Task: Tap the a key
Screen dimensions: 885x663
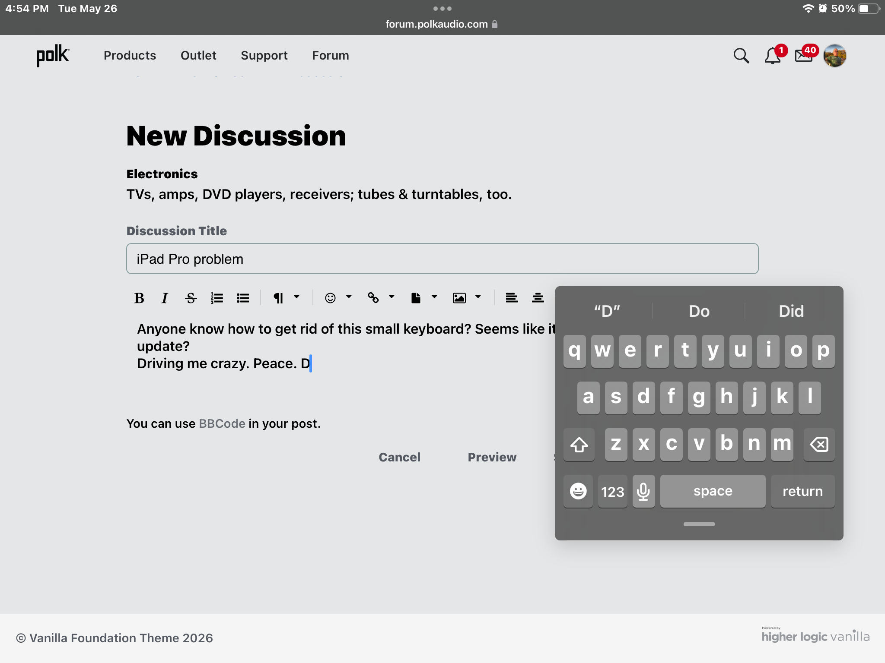Action: coord(589,398)
